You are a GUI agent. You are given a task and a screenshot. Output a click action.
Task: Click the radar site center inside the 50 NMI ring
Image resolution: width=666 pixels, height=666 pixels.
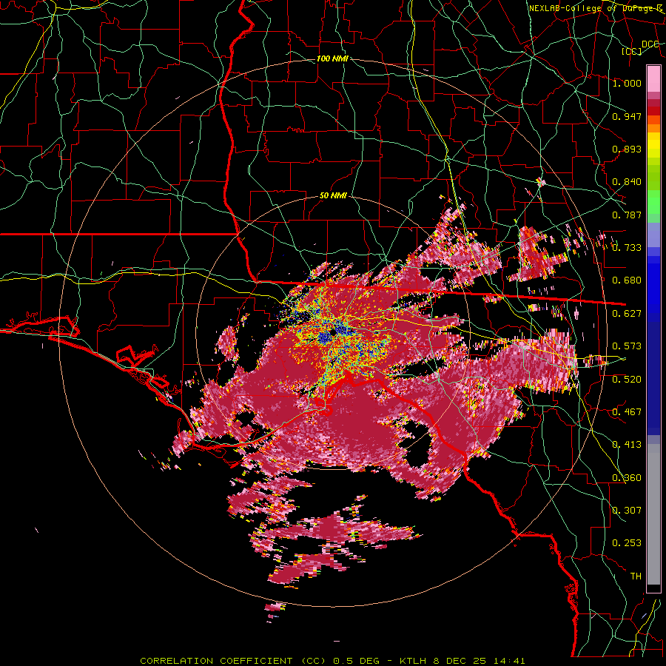(x=334, y=334)
